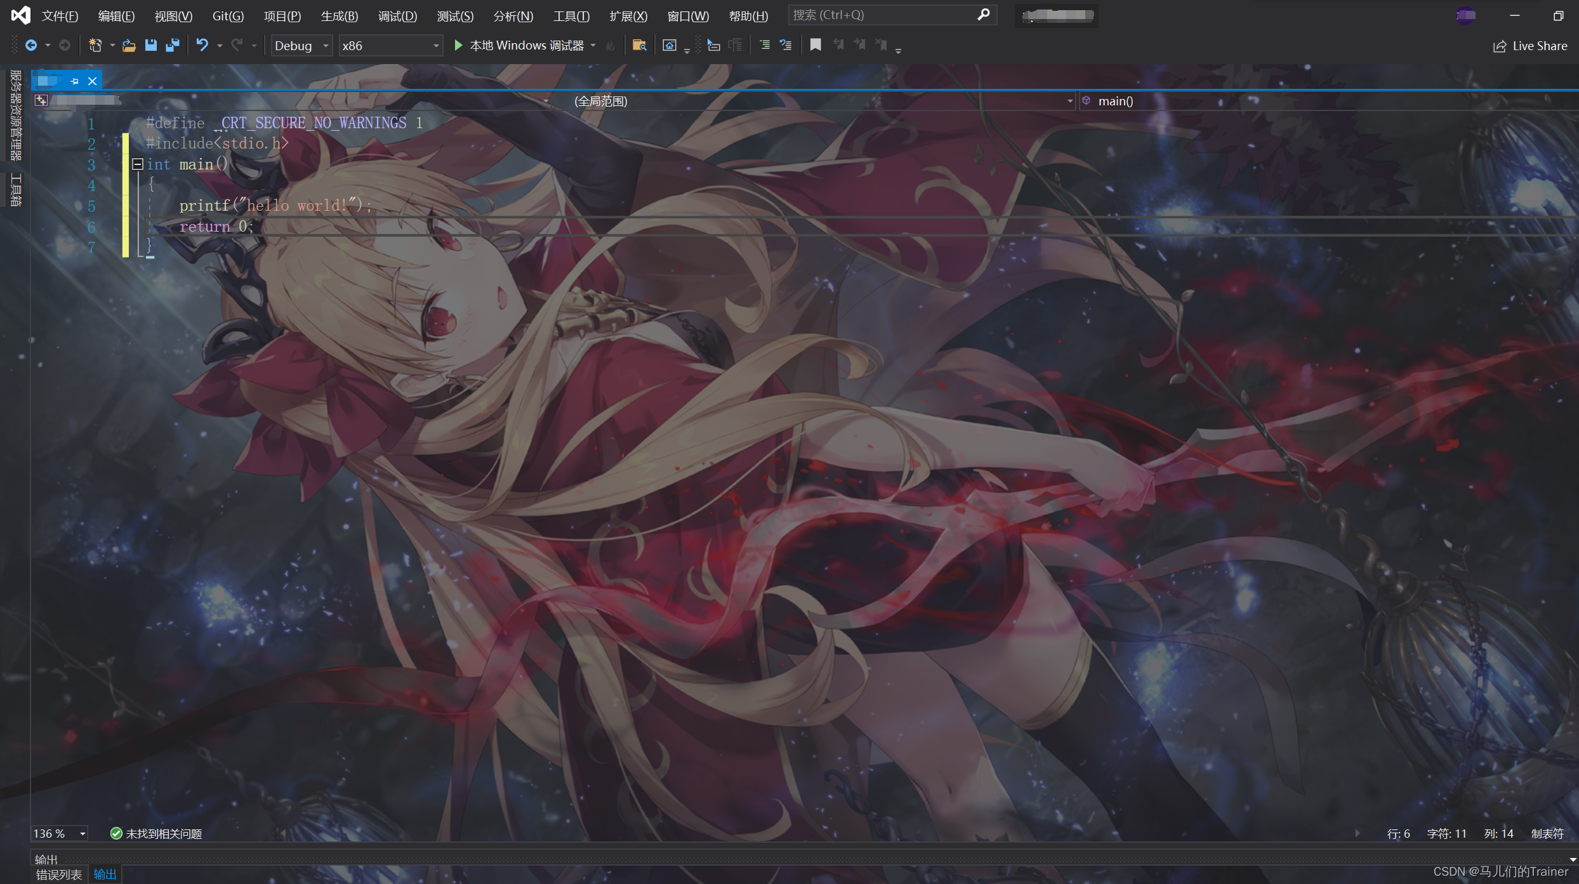Open the Debug menu
1579x884 pixels.
click(397, 16)
